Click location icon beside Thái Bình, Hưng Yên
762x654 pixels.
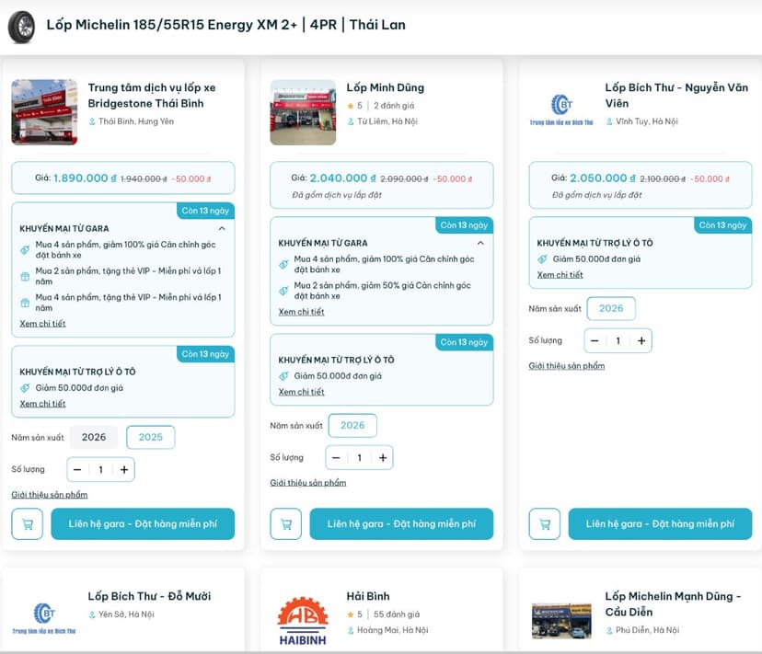tap(92, 121)
